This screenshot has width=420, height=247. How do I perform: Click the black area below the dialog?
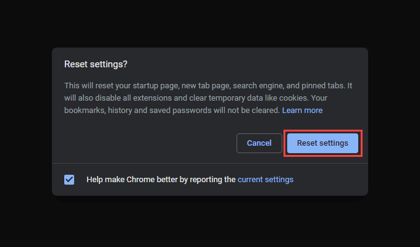(x=210, y=222)
